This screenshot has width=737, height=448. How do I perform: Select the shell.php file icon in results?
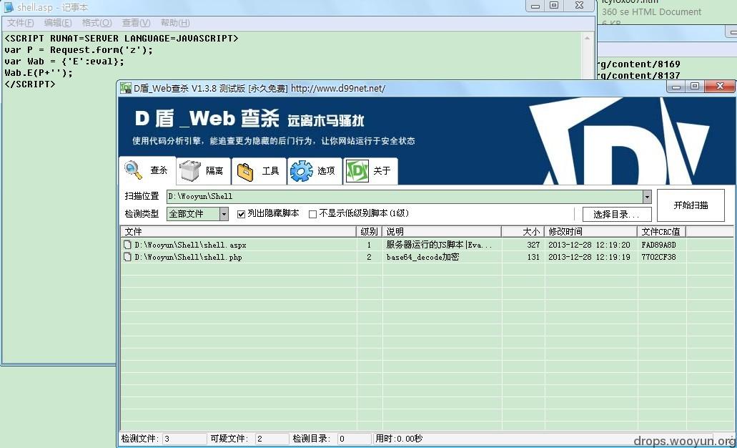click(127, 257)
